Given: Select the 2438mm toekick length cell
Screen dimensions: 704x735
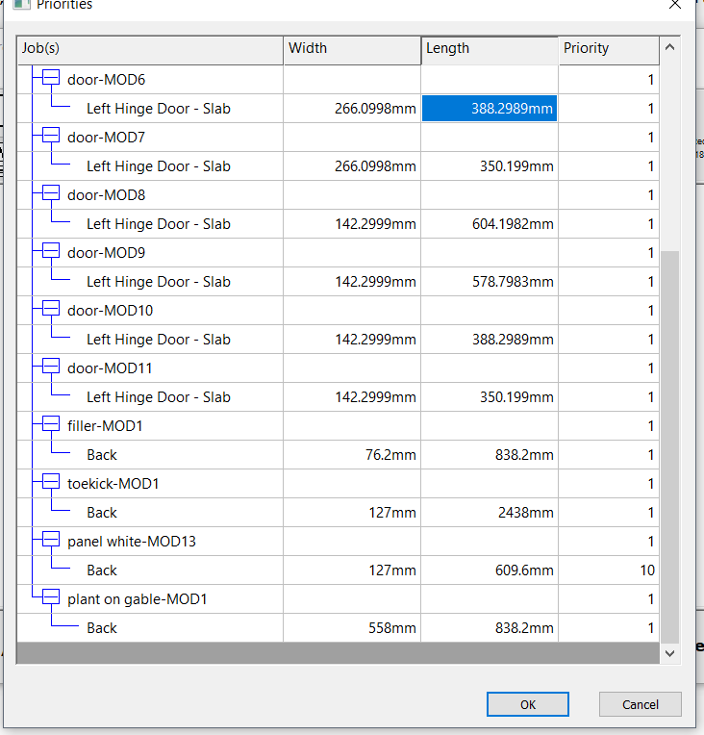Looking at the screenshot, I should coord(490,513).
